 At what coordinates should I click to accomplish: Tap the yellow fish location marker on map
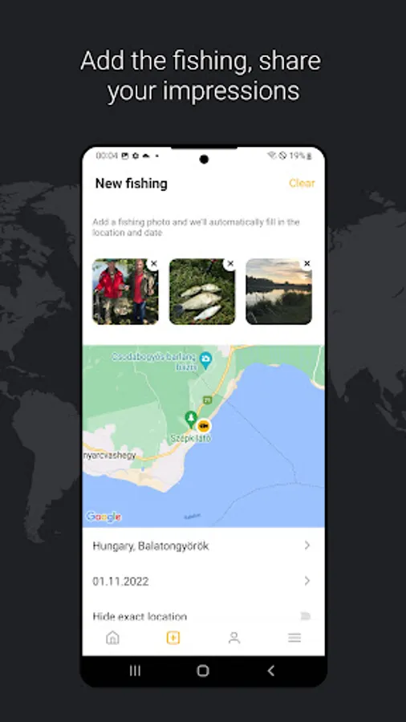[204, 425]
